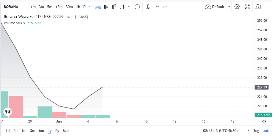Toggle fullscreen mode icon
279x137 pixels.
click(247, 7)
